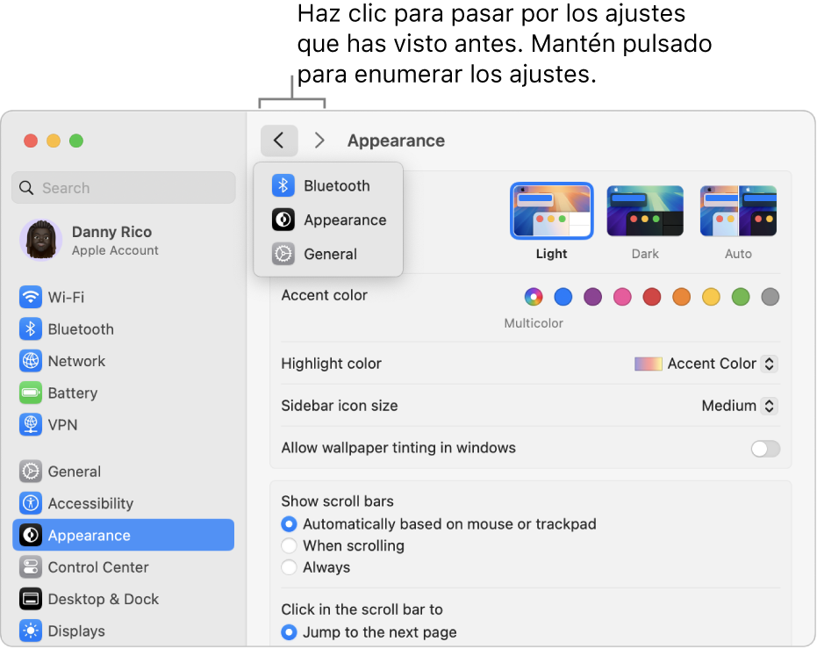
Task: Select Jump to the next page
Action: click(x=290, y=632)
